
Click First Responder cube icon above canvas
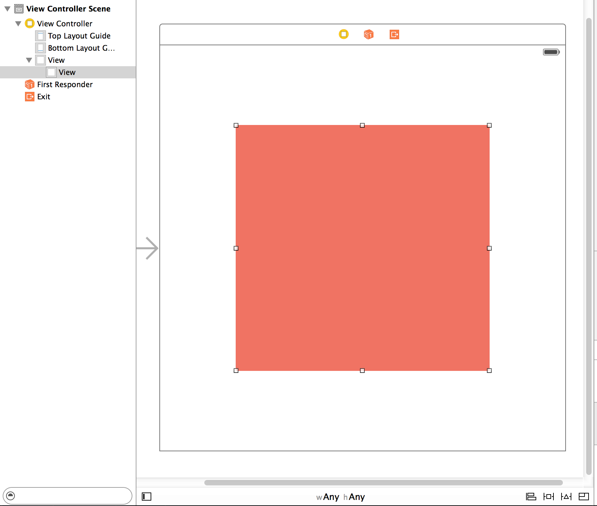pos(368,34)
